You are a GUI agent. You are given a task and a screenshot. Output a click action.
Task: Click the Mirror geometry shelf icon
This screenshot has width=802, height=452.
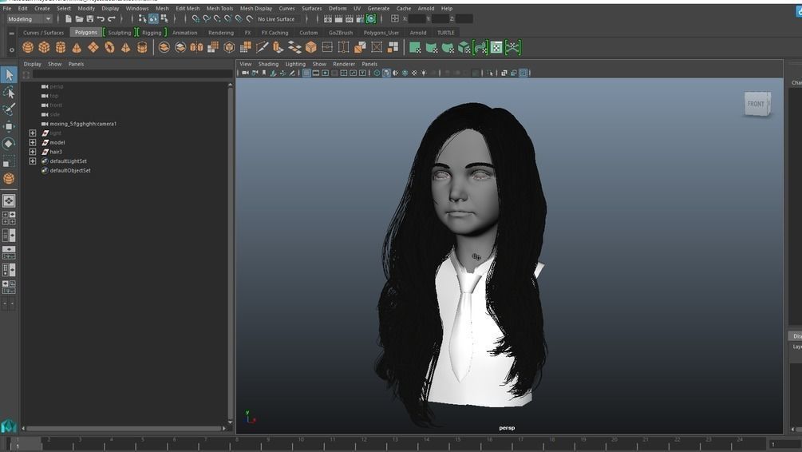pyautogui.click(x=196, y=48)
